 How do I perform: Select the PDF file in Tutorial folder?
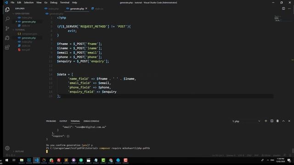point(26,50)
